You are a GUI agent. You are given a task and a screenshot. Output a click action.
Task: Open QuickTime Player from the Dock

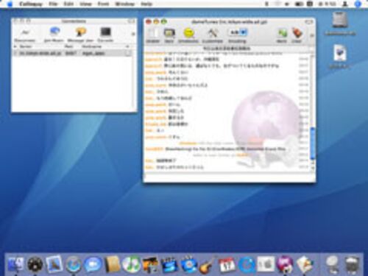246,264
